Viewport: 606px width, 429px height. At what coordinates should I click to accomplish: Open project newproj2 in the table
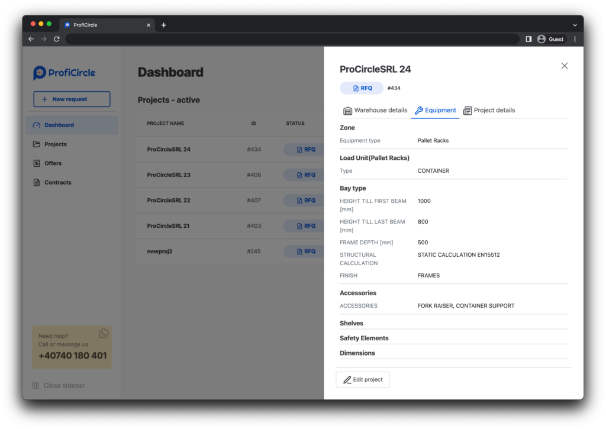(160, 251)
